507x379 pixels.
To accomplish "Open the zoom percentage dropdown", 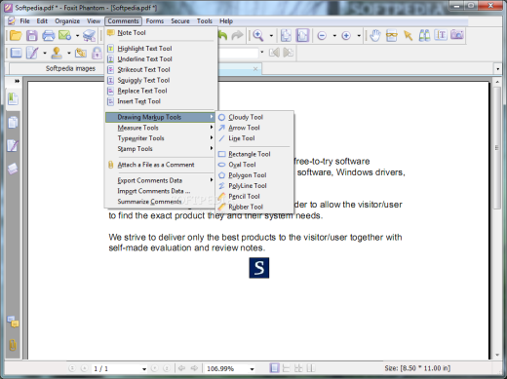I will pos(252,369).
